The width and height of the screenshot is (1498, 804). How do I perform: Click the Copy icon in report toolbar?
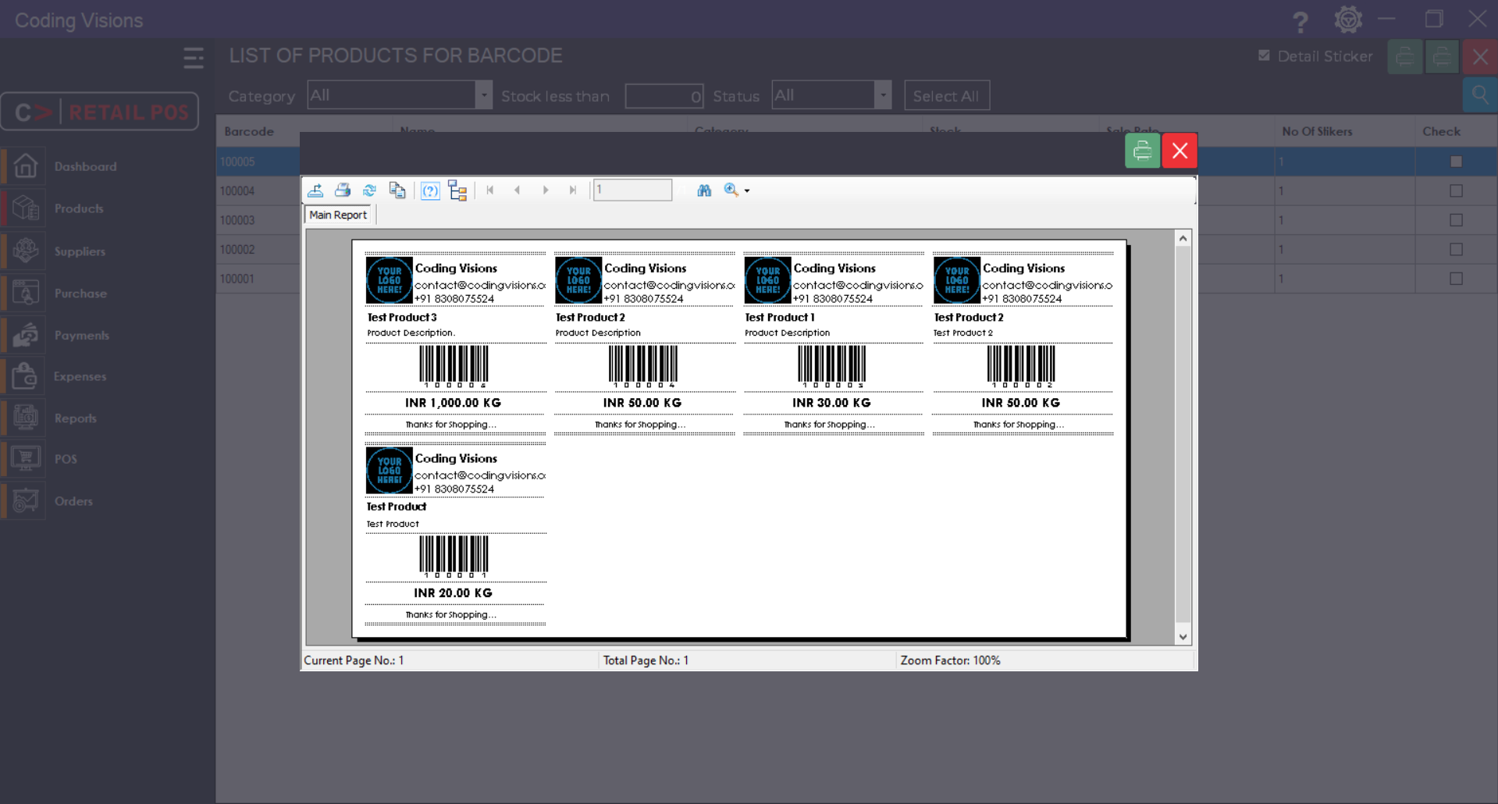[397, 190]
